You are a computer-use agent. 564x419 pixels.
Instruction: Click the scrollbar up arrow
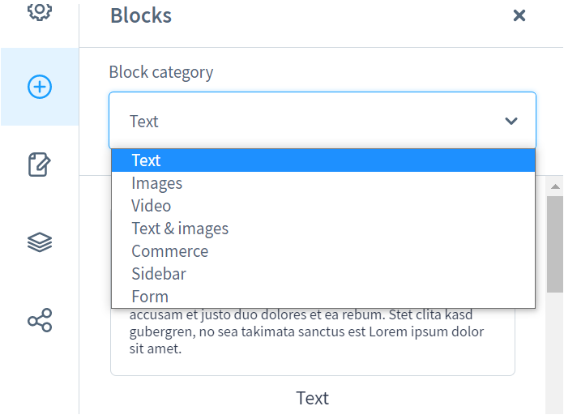556,186
